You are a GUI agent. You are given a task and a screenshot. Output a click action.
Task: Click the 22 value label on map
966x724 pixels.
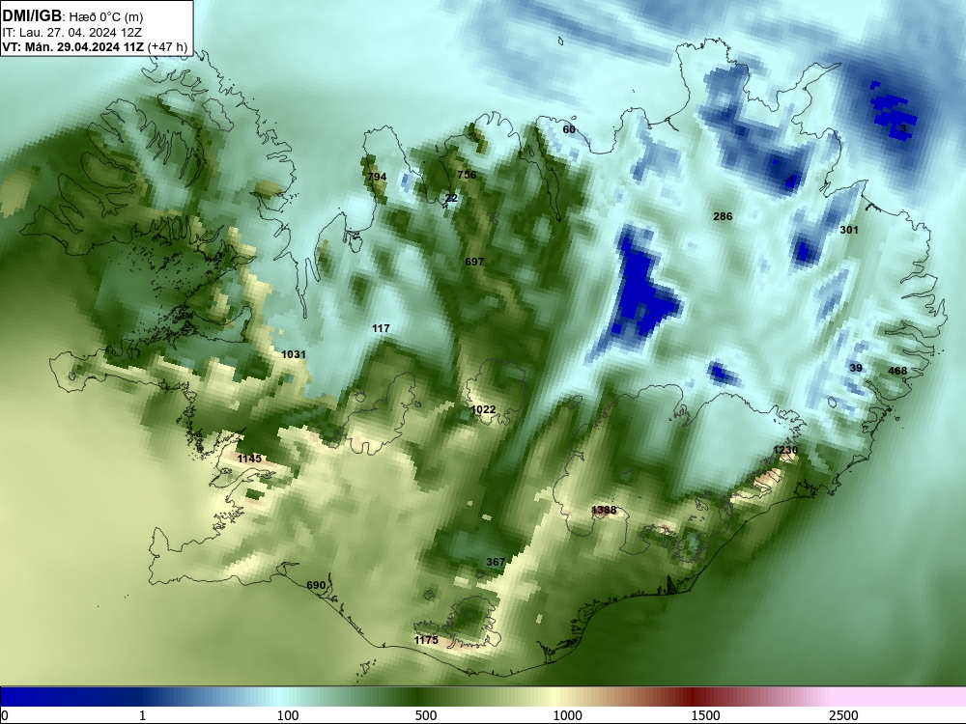coord(451,198)
